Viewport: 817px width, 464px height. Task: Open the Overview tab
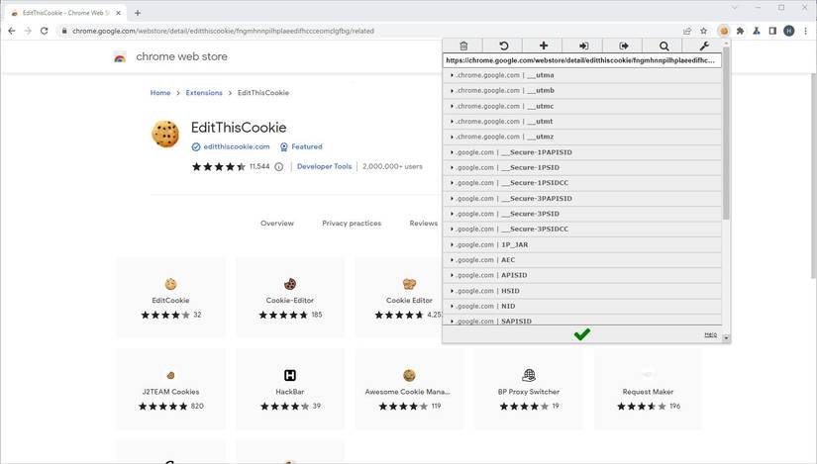277,224
